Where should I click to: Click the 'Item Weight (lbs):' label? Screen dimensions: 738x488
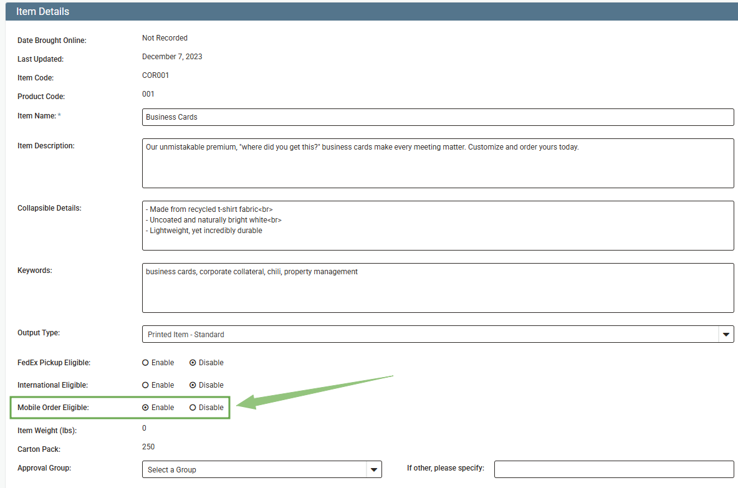click(47, 431)
